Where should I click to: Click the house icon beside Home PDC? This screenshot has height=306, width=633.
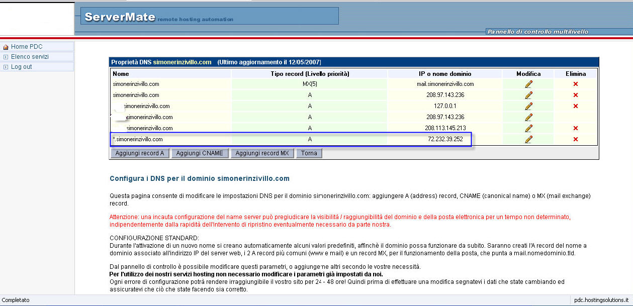tap(6, 47)
